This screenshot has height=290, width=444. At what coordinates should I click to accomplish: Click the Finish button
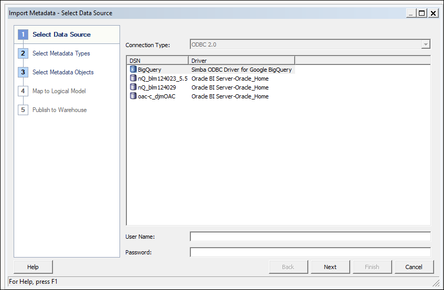click(372, 267)
